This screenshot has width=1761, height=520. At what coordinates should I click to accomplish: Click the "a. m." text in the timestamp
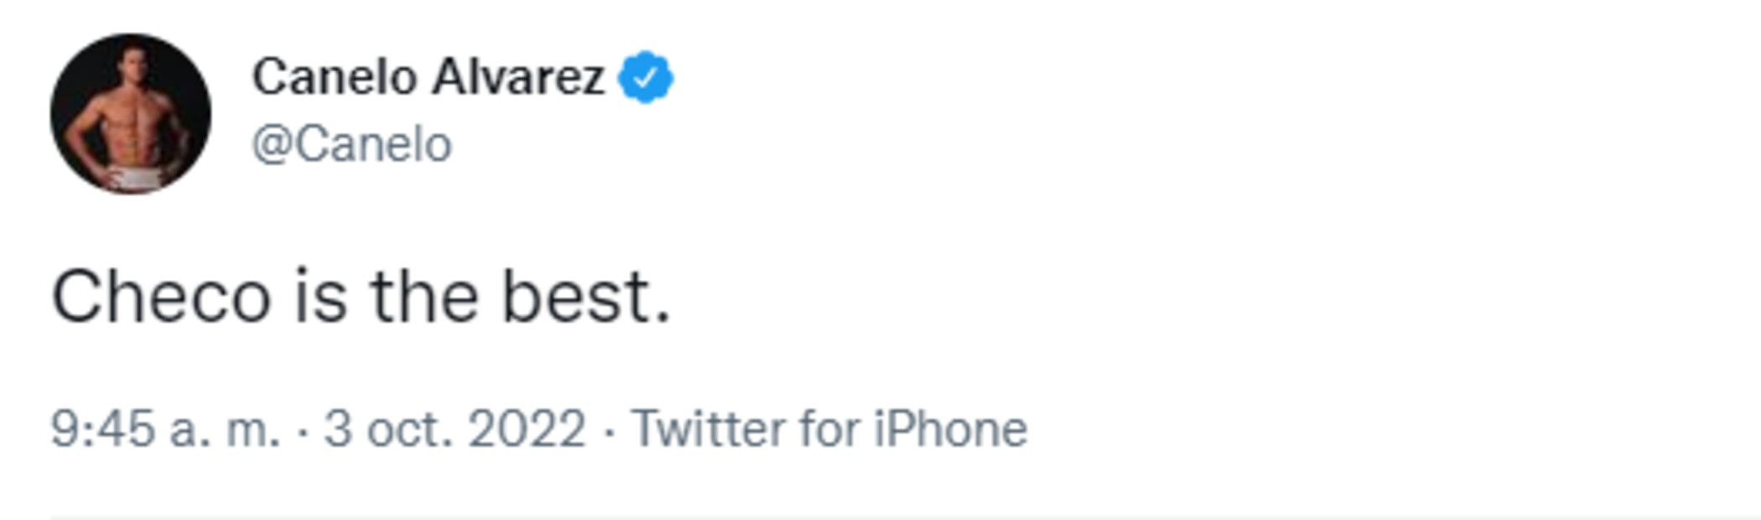point(224,429)
